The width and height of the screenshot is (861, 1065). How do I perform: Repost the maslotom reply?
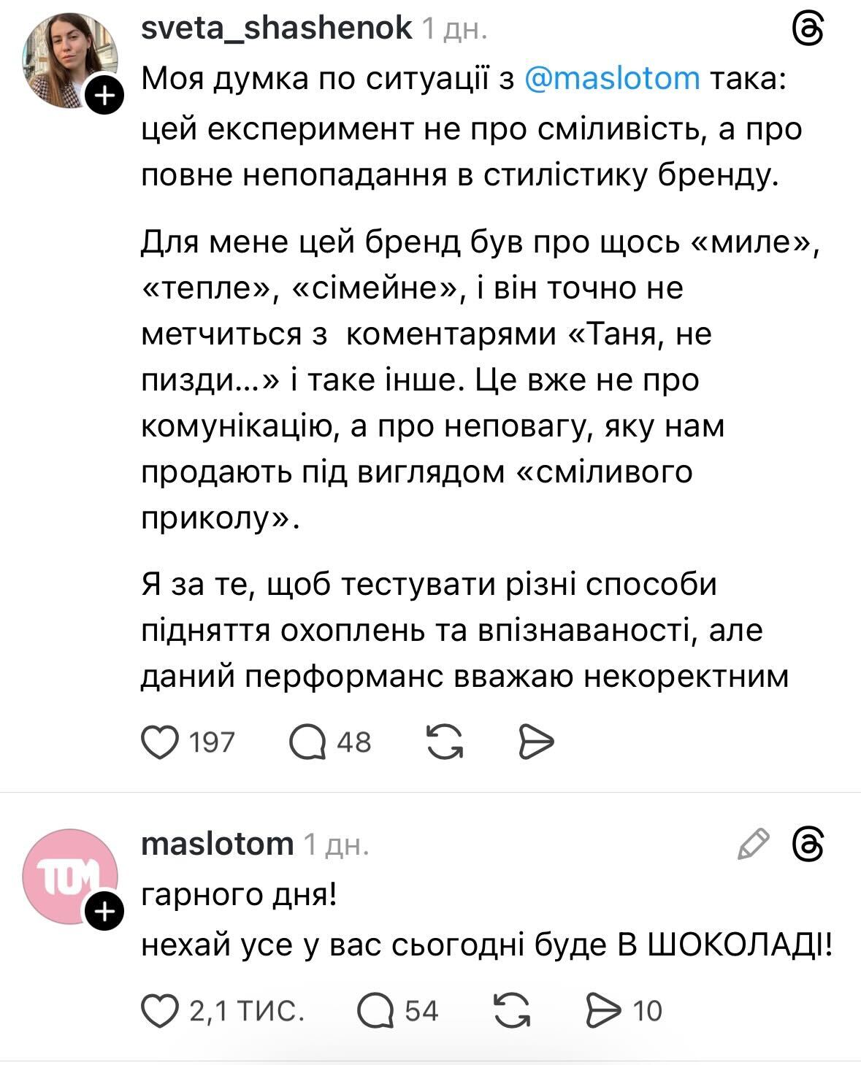(x=513, y=1011)
